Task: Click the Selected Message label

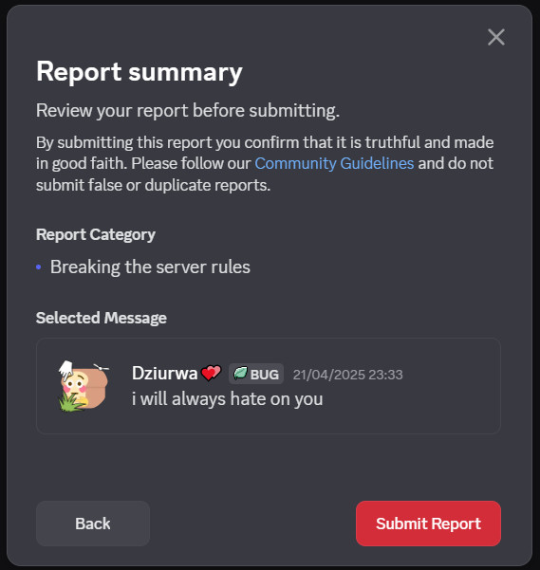Action: pos(102,318)
